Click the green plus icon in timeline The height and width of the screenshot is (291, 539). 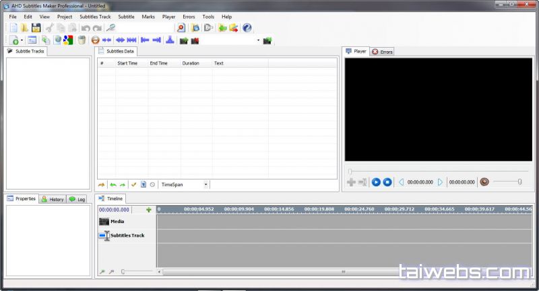pos(149,210)
